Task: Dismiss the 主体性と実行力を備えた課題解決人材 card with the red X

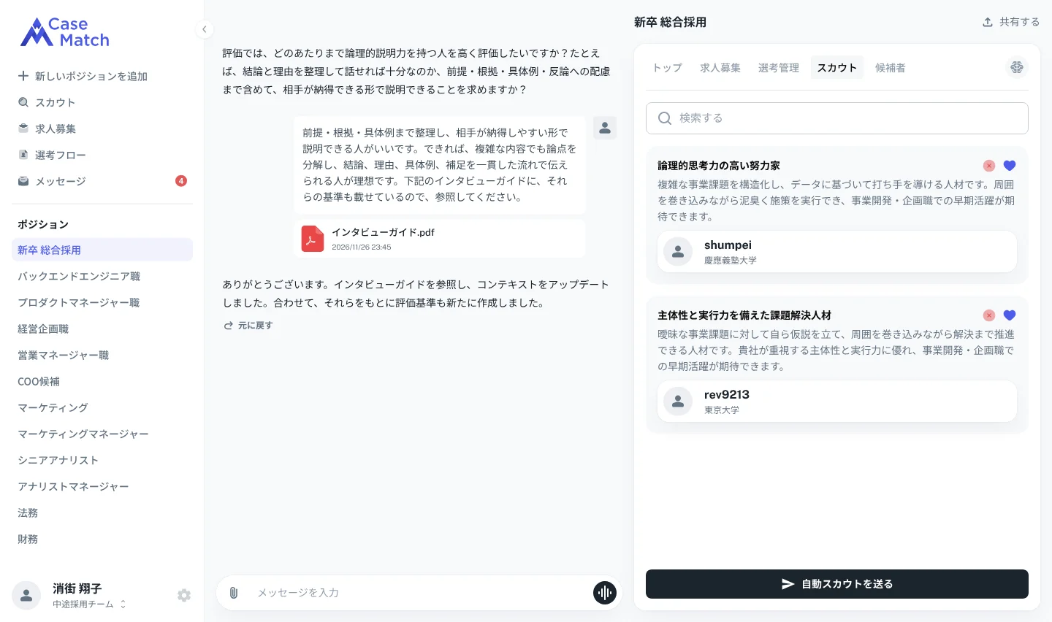Action: click(989, 315)
